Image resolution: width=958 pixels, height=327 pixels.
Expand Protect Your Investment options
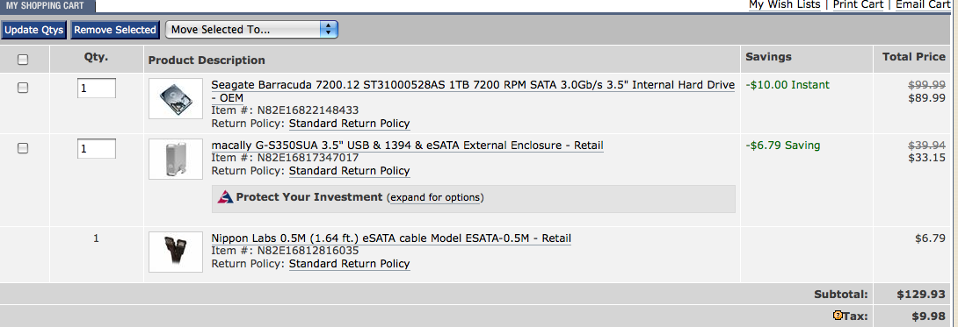tap(436, 198)
